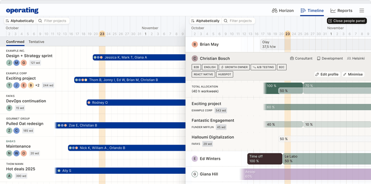Click avatar W on Maintenance
This screenshot has width=371, height=184.
point(16,153)
